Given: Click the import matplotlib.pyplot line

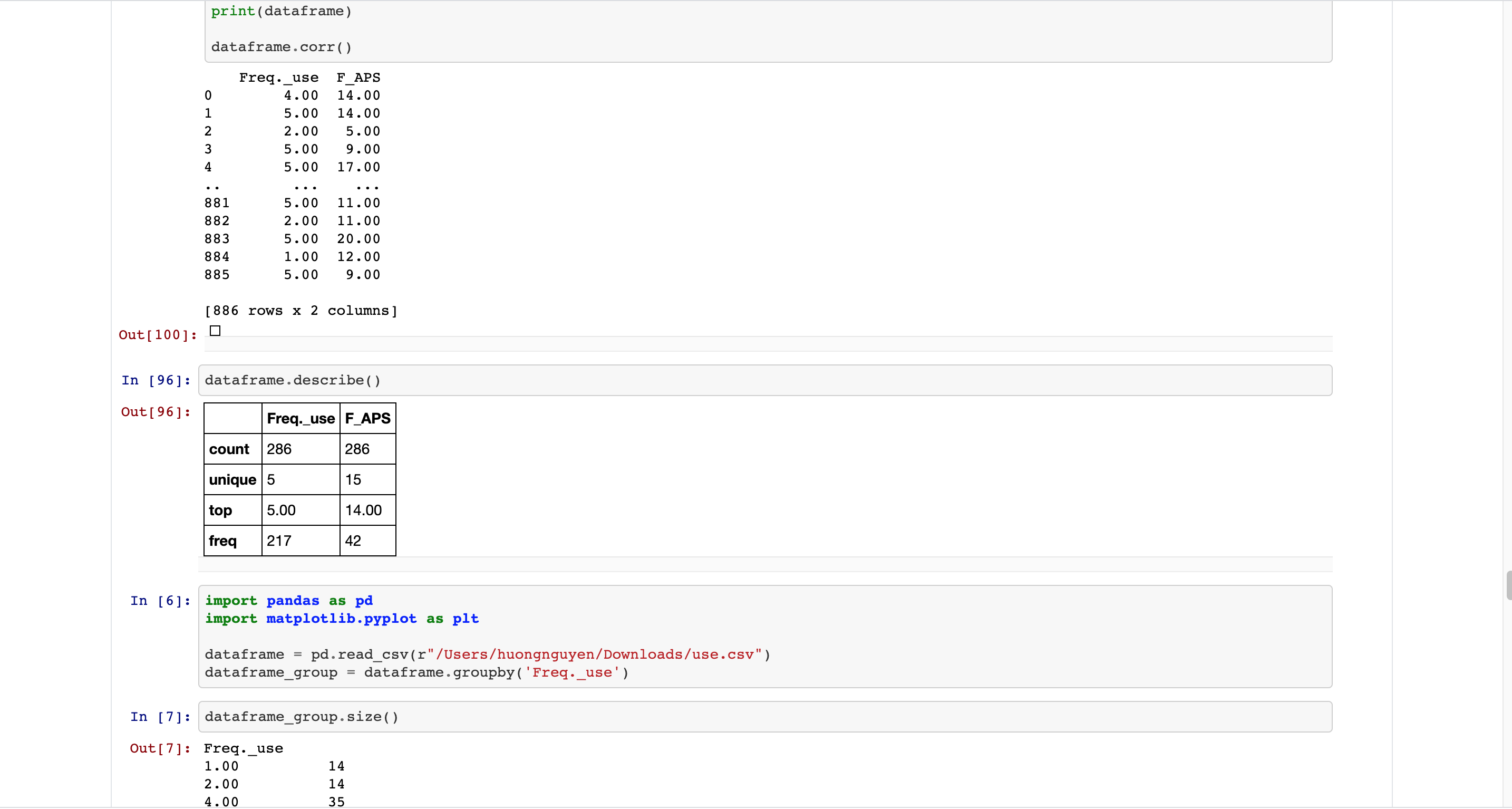Looking at the screenshot, I should 342,619.
